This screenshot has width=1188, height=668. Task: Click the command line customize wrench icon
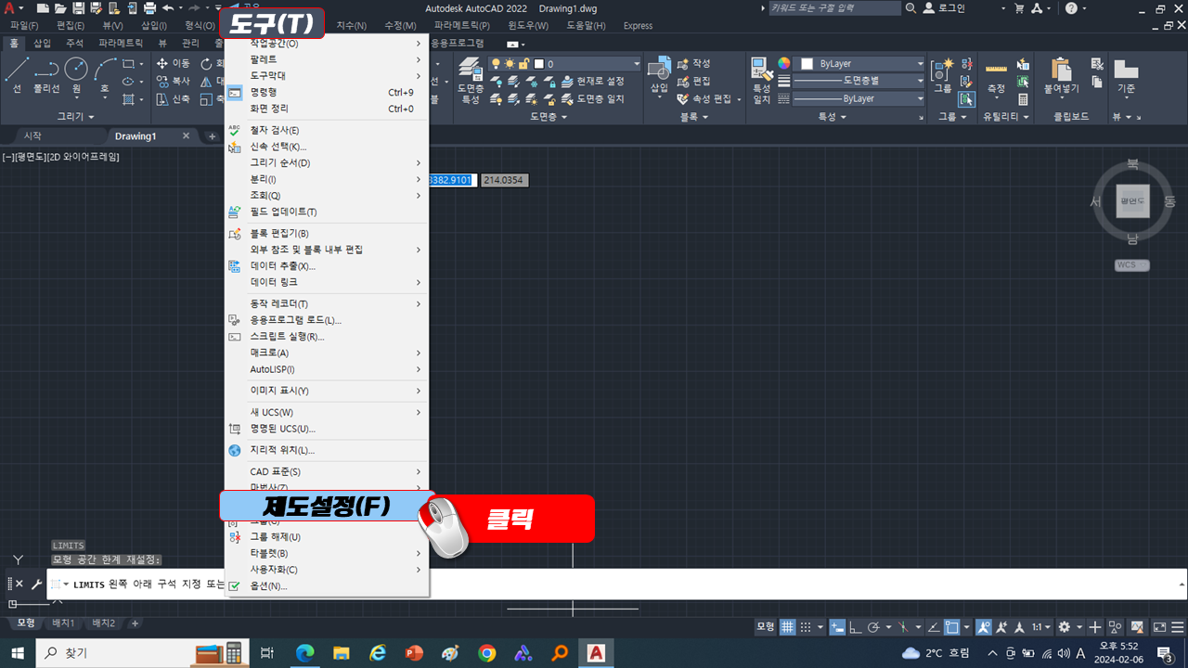point(36,584)
